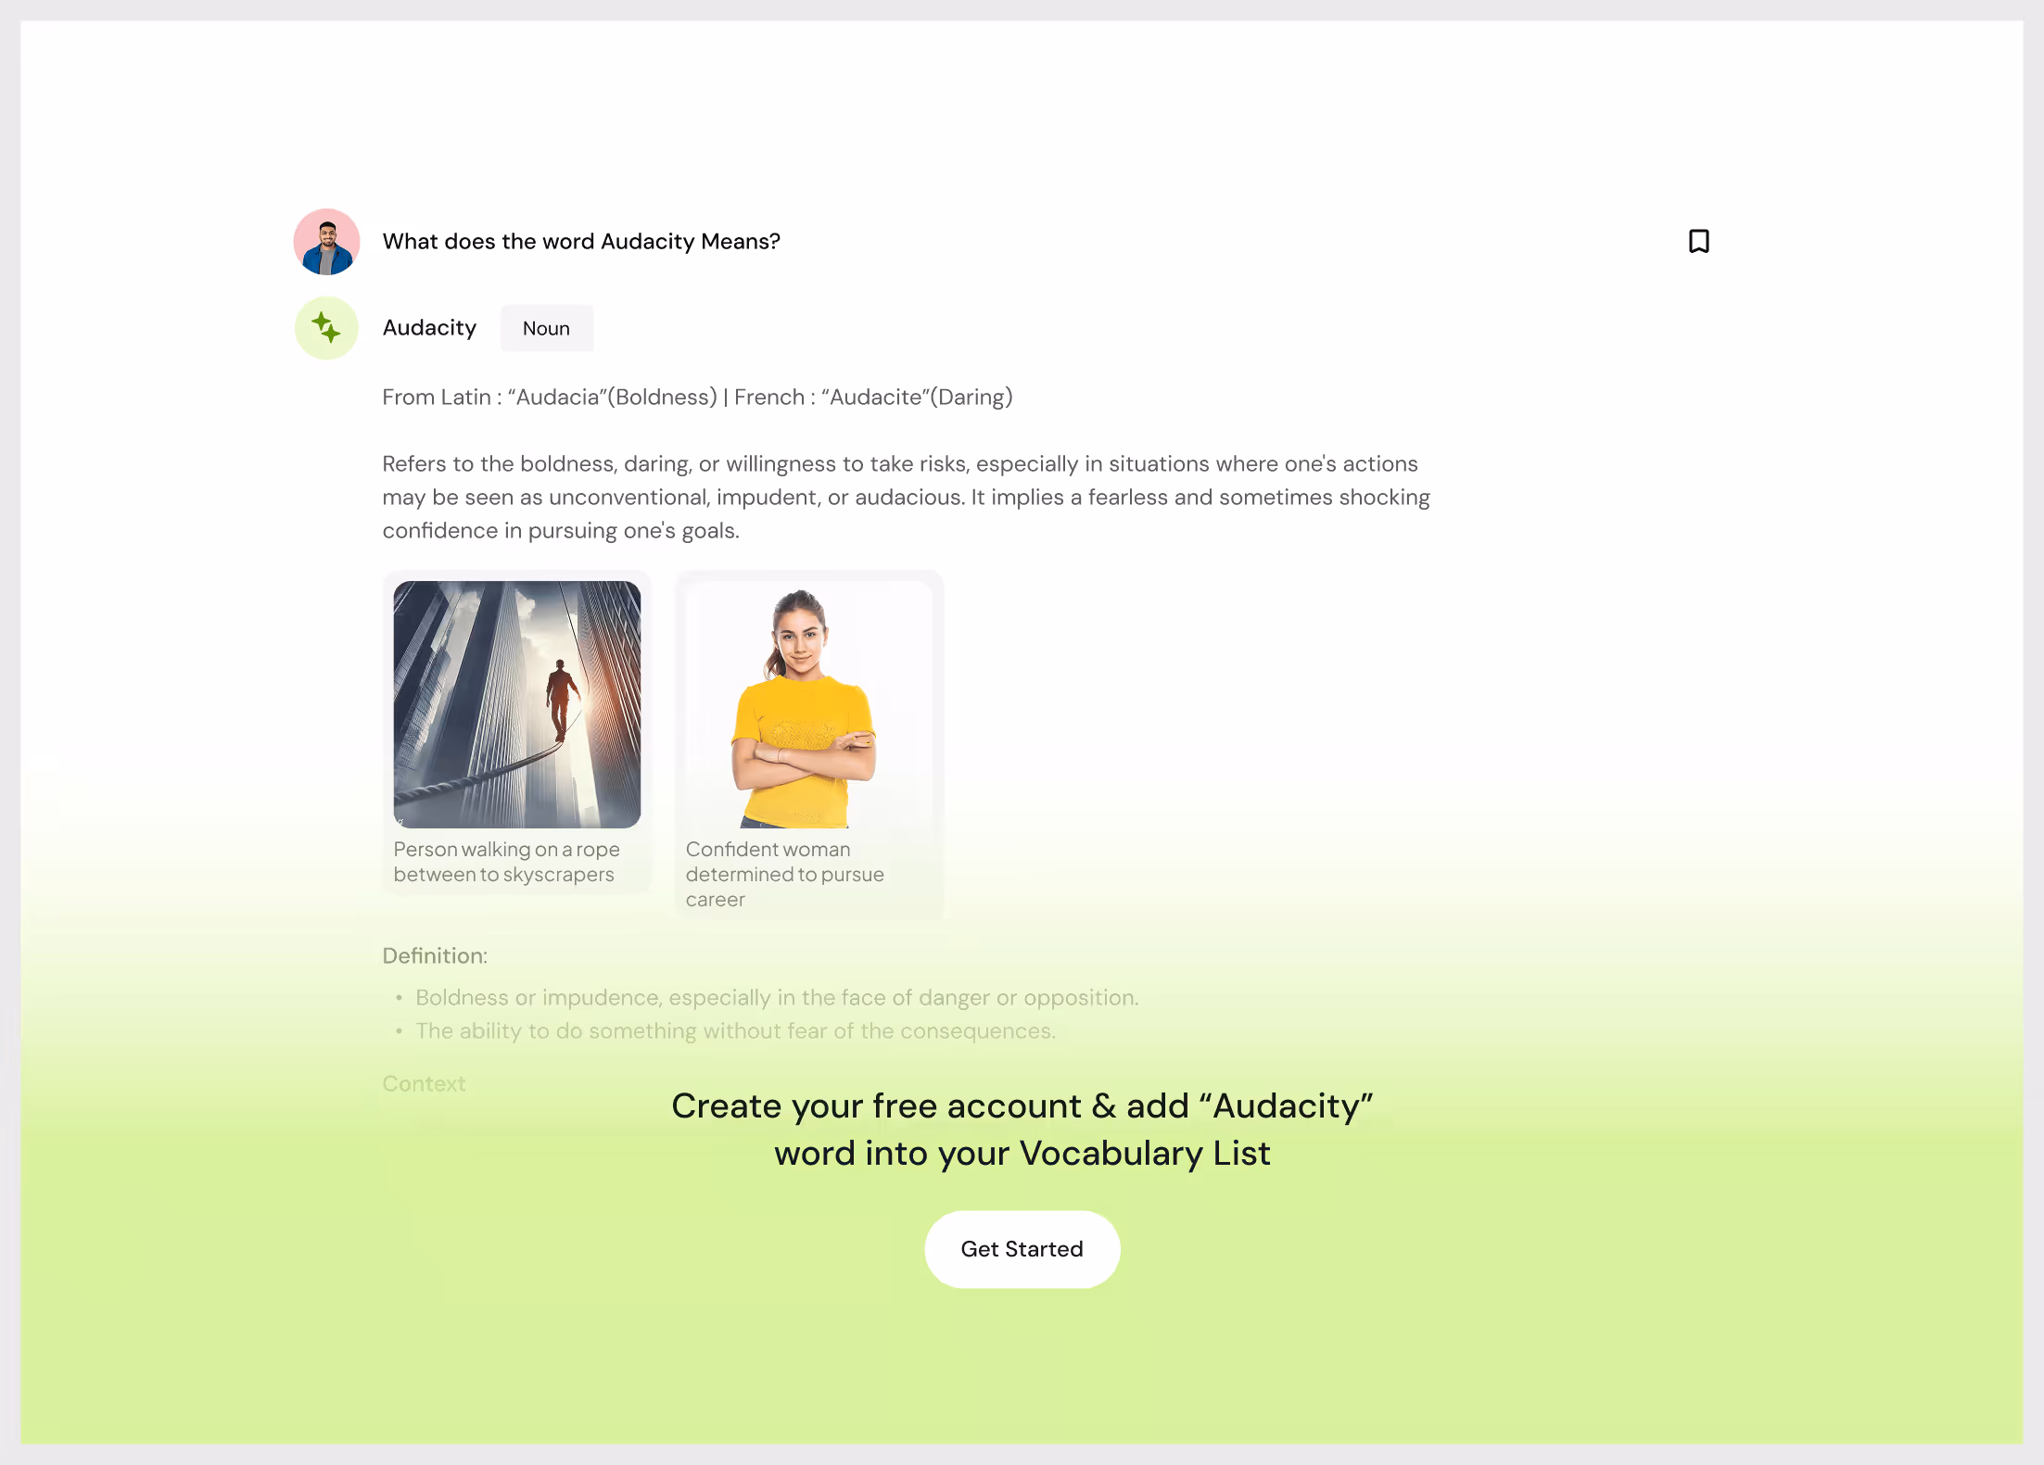Screen dimensions: 2044x1465
Task: Open the confident woman in yellow image
Action: coord(809,704)
